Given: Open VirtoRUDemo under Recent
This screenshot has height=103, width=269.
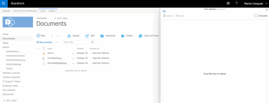Looking at the screenshot, I should [x=12, y=51].
